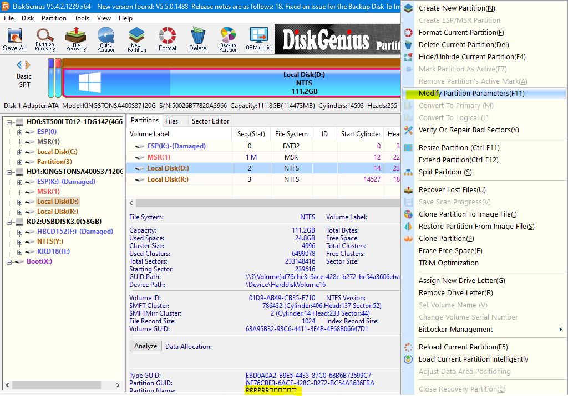Expand the Boot(X:) tree node
The width and height of the screenshot is (568, 396).
point(9,261)
